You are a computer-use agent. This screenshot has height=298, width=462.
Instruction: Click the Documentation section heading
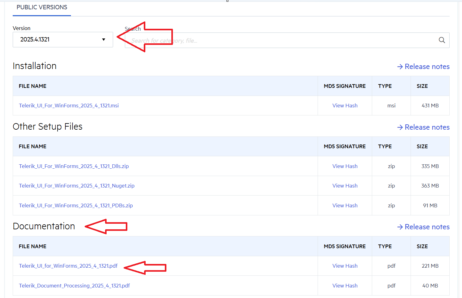(44, 226)
